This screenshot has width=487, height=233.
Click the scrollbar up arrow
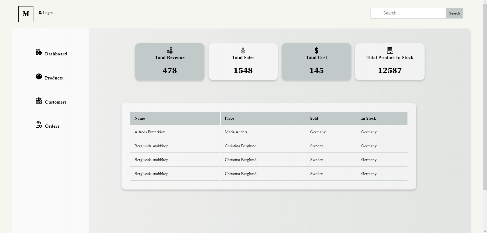pyautogui.click(x=485, y=2)
